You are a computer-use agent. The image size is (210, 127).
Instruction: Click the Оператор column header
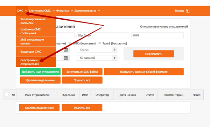(x=102, y=95)
